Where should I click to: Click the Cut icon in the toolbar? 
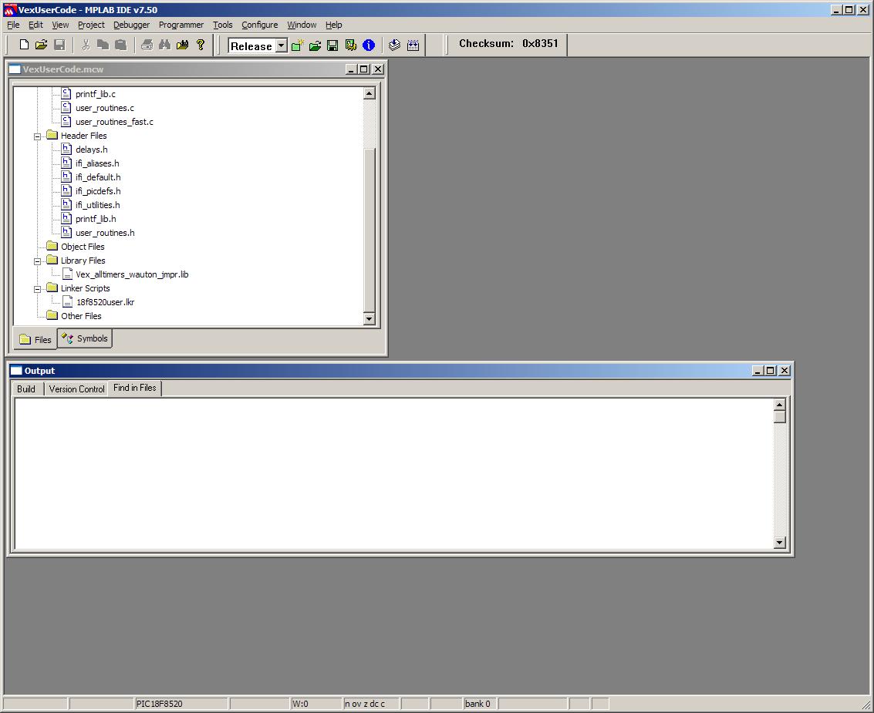86,45
